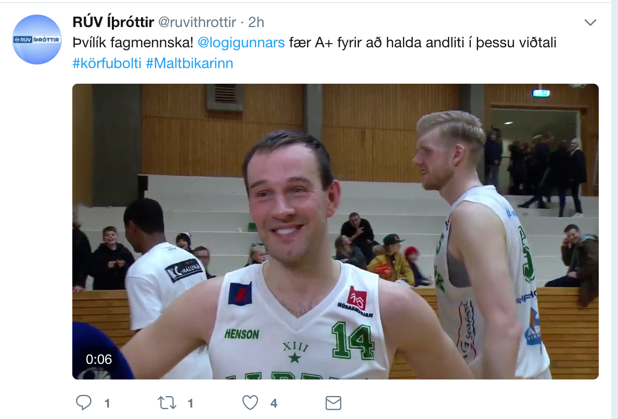This screenshot has height=419, width=618.
Task: Click the retweet count number 1
Action: [x=190, y=403]
